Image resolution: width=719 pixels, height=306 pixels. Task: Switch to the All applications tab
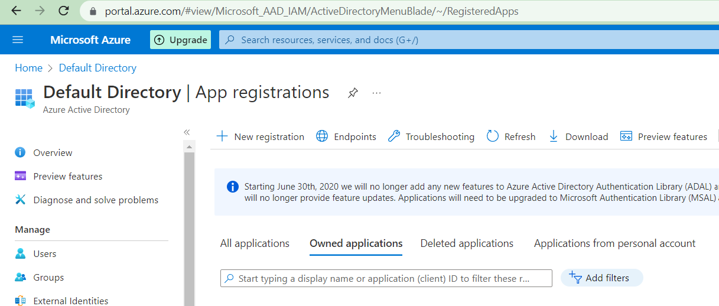pyautogui.click(x=255, y=243)
